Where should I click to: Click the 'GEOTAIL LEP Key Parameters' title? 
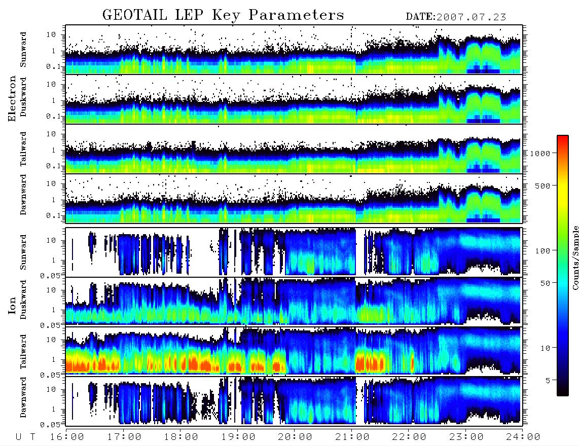pos(223,15)
